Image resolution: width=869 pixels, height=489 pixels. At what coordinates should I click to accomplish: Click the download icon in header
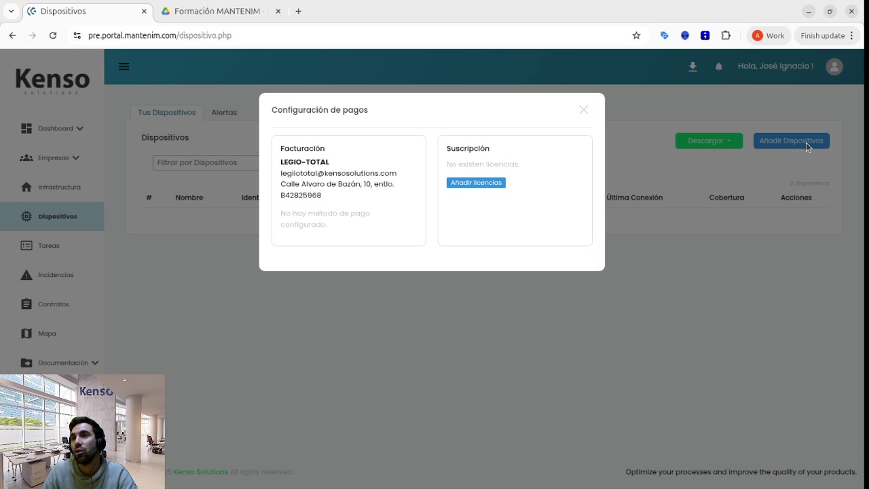pyautogui.click(x=692, y=67)
